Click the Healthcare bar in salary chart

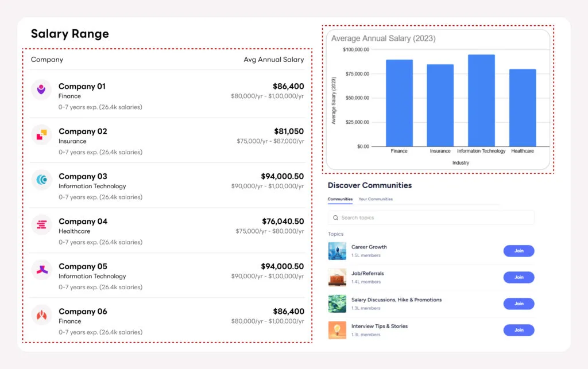[x=522, y=108]
